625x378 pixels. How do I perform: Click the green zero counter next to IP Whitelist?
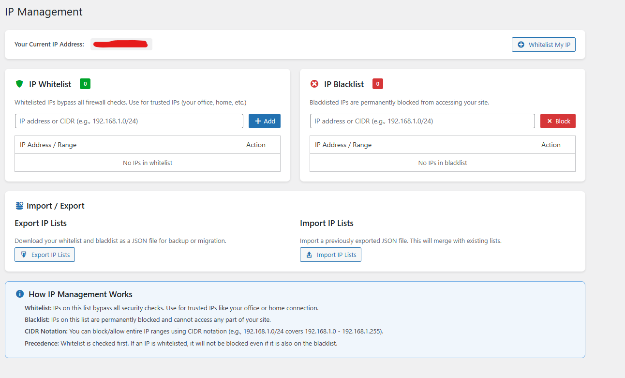point(85,84)
